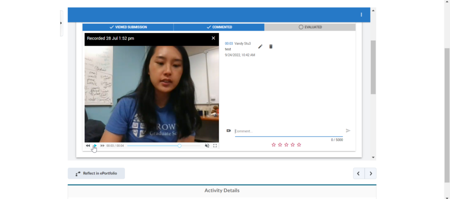Click into the Comment text field
The width and height of the screenshot is (450, 199).
(288, 131)
